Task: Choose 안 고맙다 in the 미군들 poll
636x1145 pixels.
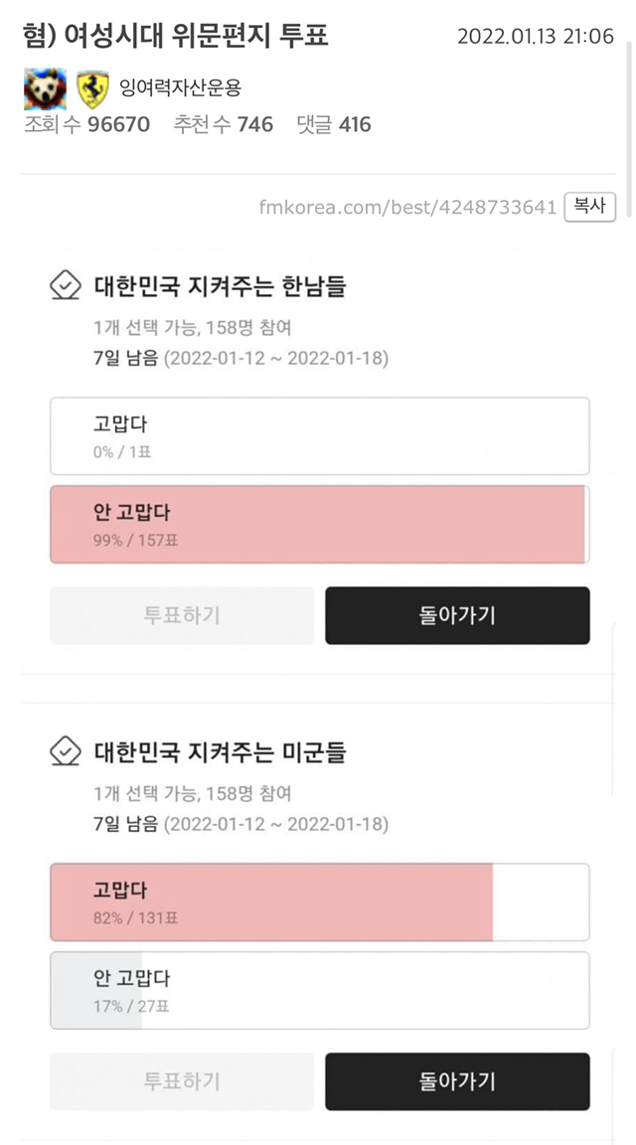Action: [x=319, y=991]
